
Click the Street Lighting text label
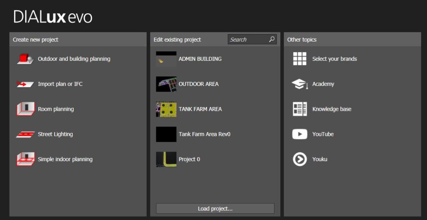pos(55,134)
